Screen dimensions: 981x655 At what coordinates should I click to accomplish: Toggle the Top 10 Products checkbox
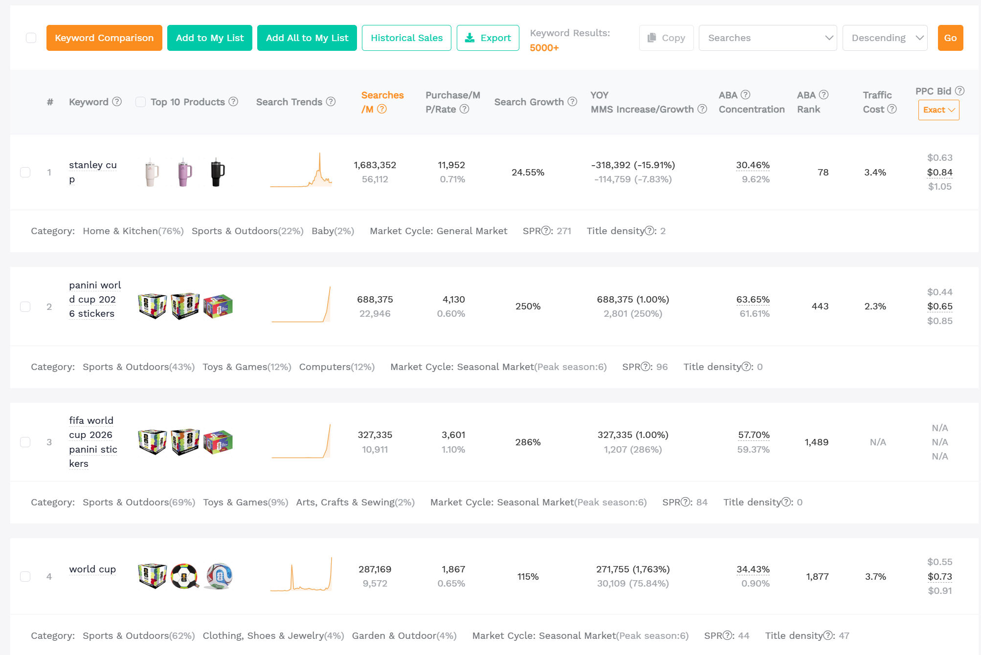click(140, 102)
